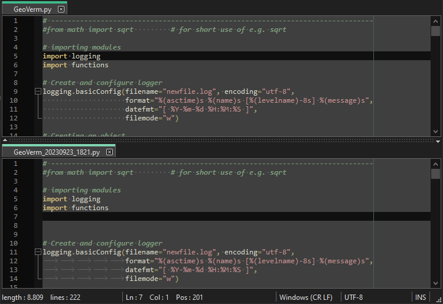Viewport: 443px width, 304px height.
Task: Collapse the logging.basicConfig fold in top editor
Action: [x=38, y=91]
